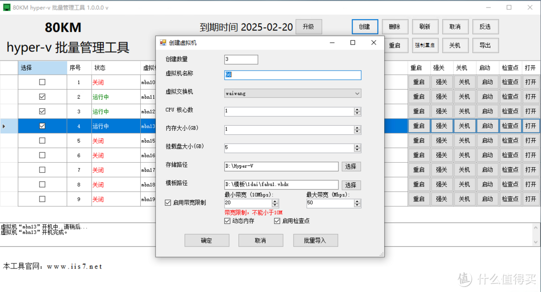Disable the 启用检查点 checkbox
Image resolution: width=541 pixels, height=292 pixels.
click(x=278, y=221)
